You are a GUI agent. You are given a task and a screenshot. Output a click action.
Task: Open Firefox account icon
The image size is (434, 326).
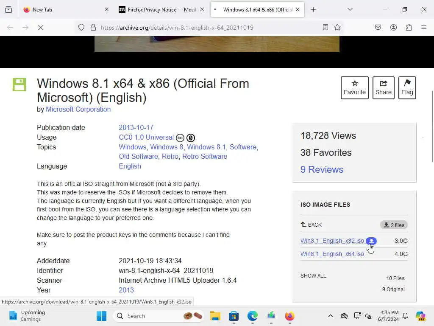pyautogui.click(x=393, y=27)
